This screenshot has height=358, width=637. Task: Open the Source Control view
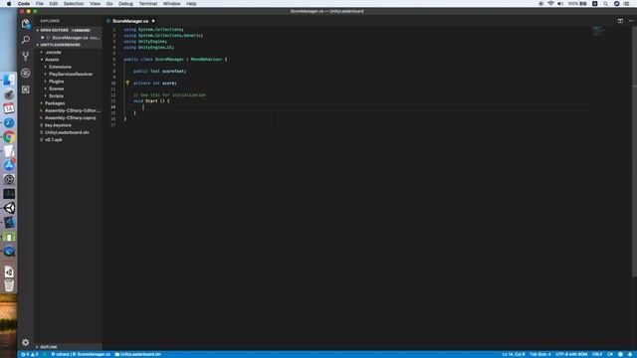tap(26, 56)
